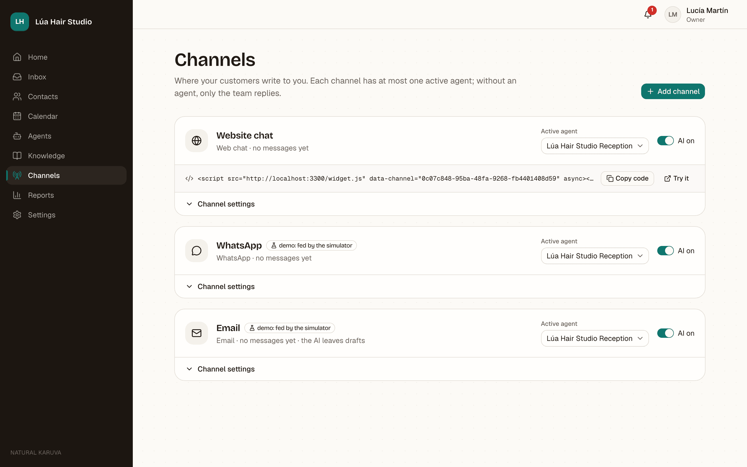
Task: Click the Contacts people icon
Action: point(17,97)
